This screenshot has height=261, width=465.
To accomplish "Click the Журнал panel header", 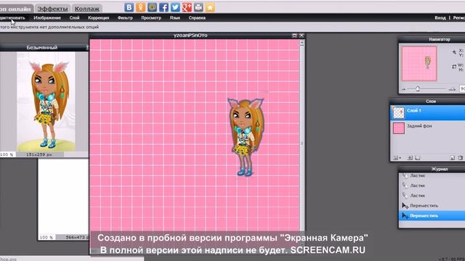I will tap(432, 169).
